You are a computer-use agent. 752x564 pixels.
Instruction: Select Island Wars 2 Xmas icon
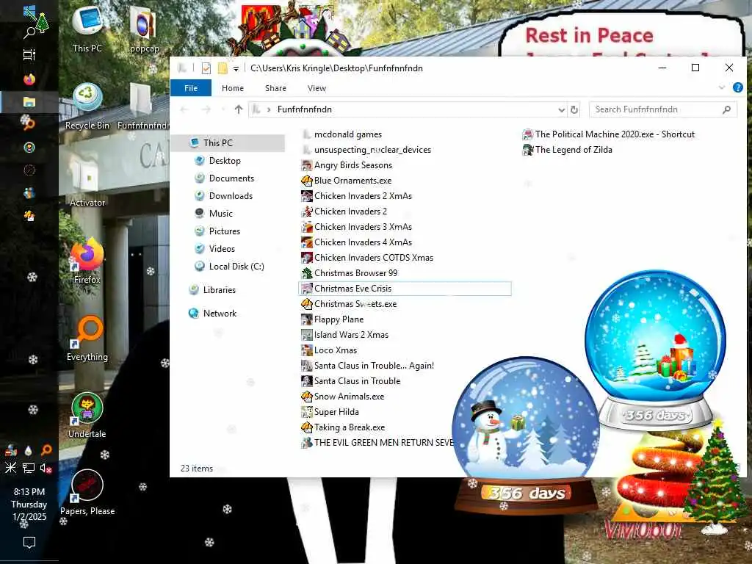(x=307, y=335)
